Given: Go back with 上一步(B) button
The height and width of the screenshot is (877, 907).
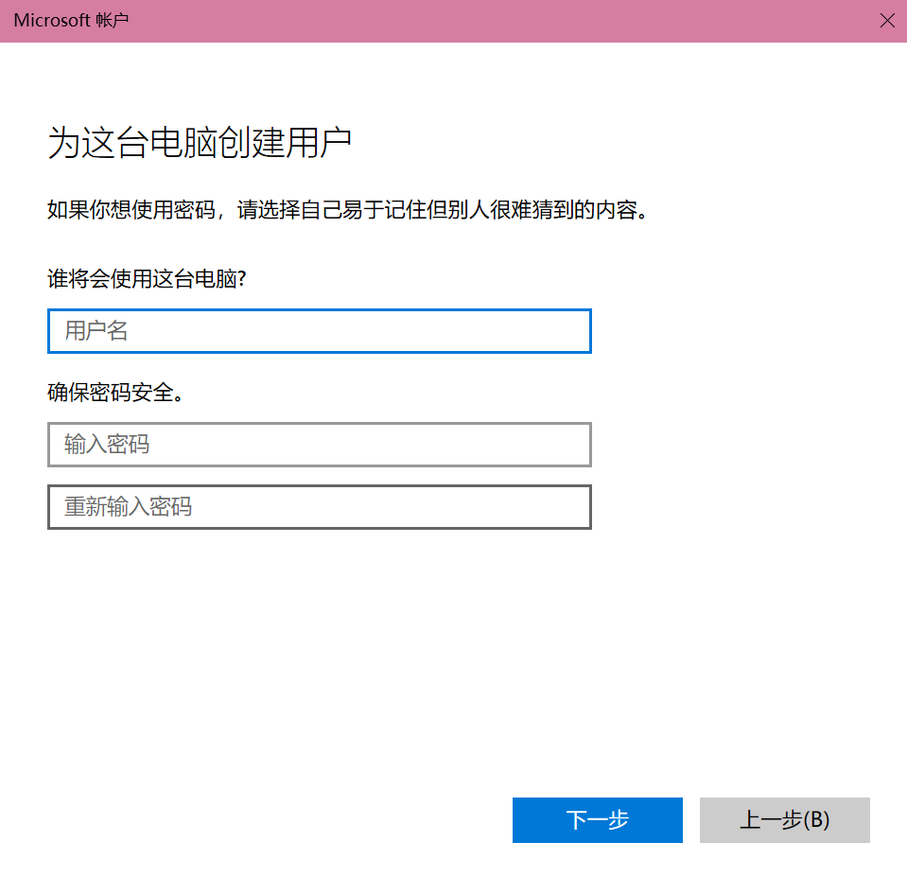Looking at the screenshot, I should (x=784, y=819).
